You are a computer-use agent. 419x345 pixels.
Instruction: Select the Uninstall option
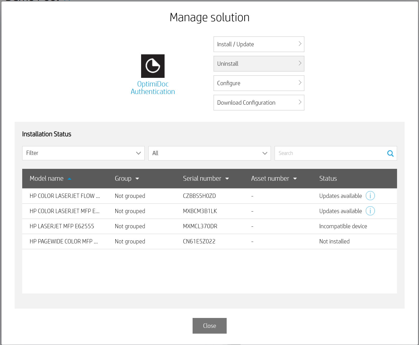pos(259,64)
